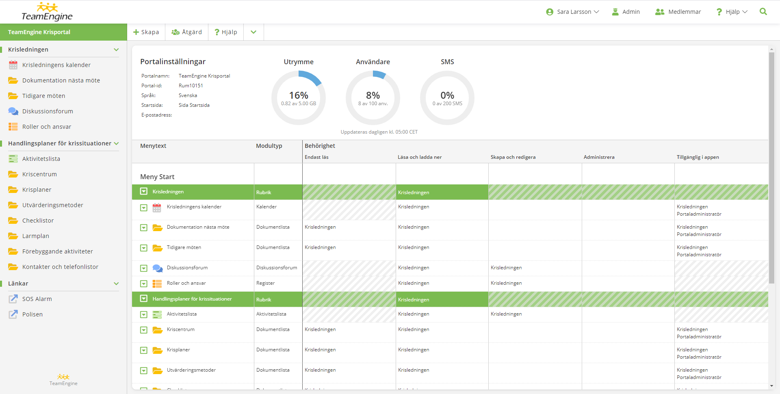Open the Skapa toolbar menu

(x=146, y=32)
